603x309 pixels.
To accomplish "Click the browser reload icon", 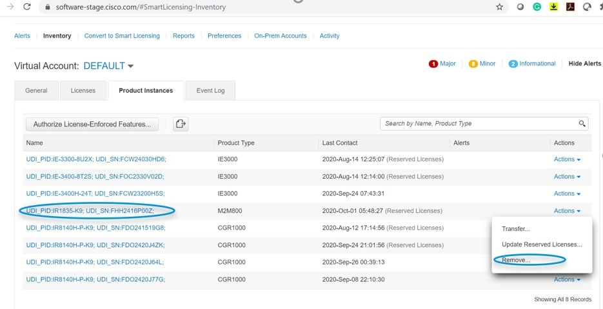I will point(27,7).
